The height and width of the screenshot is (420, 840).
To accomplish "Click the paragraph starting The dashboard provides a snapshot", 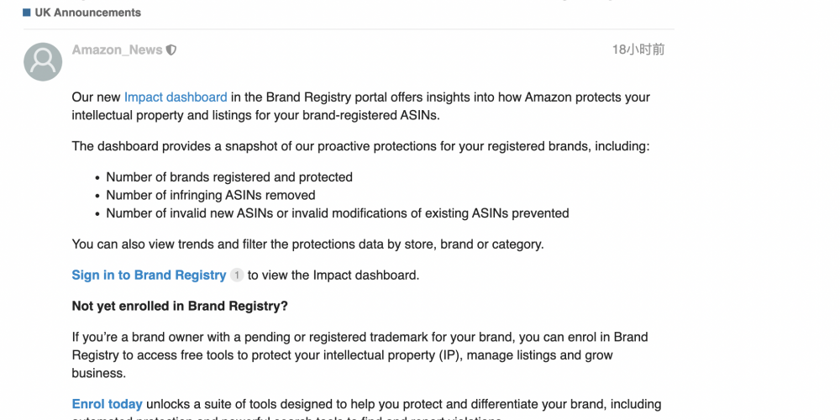I will pos(360,146).
